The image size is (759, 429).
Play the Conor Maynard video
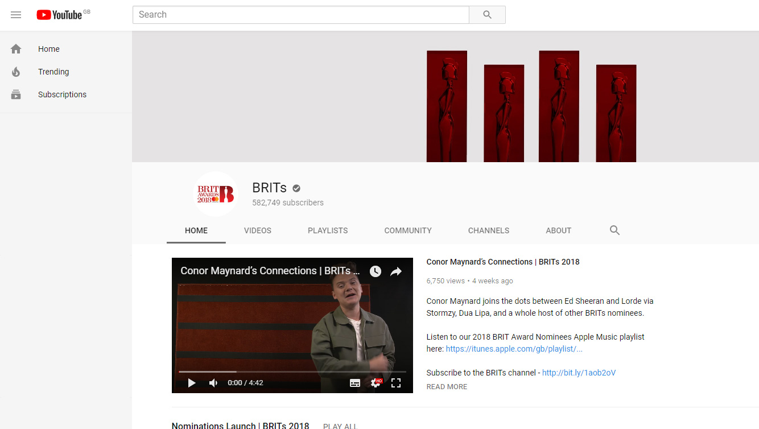point(192,383)
